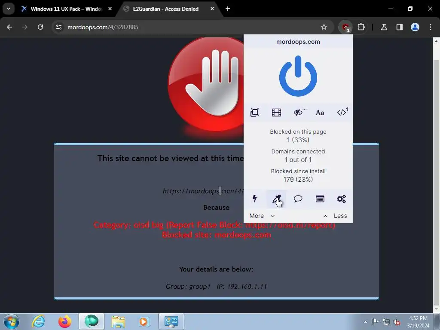Switch to Windows 11 UX Pack tab
The width and height of the screenshot is (440, 330).
[66, 9]
